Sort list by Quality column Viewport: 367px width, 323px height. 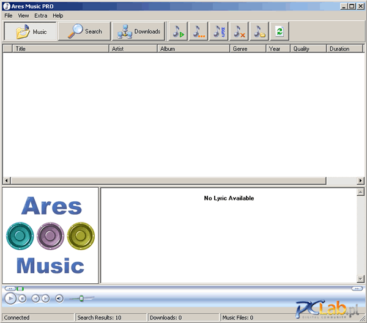pos(308,49)
